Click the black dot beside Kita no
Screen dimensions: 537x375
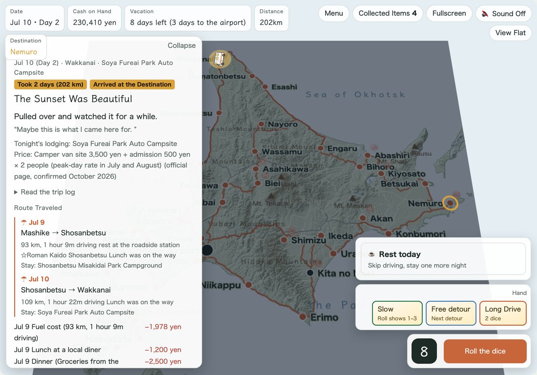(x=310, y=272)
